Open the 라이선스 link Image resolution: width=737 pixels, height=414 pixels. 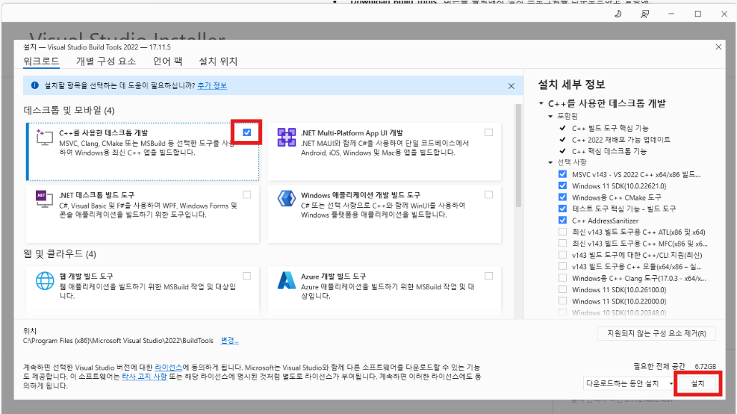168,367
